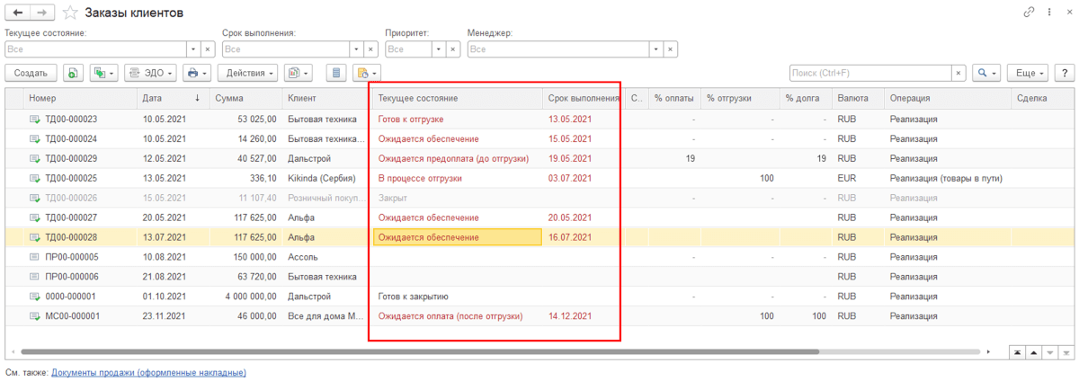Clear the Срок выполнения filter

point(370,49)
